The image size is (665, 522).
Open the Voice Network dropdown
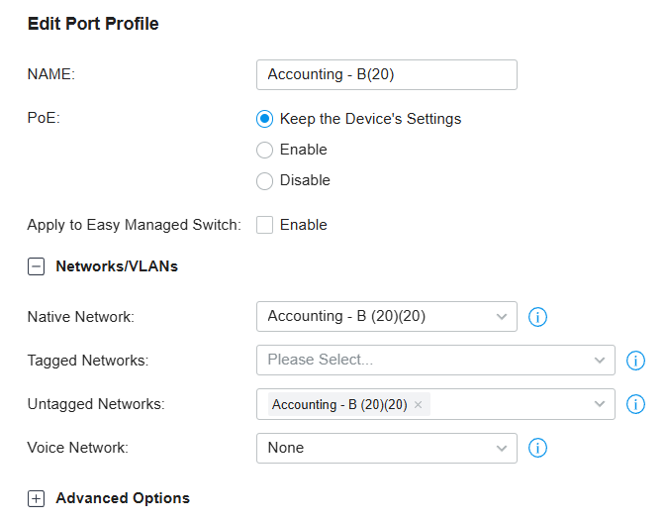tap(386, 448)
